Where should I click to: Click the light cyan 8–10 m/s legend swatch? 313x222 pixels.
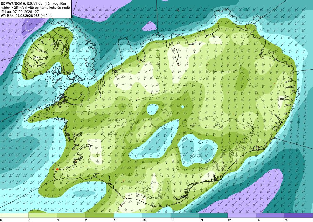(128, 215)
